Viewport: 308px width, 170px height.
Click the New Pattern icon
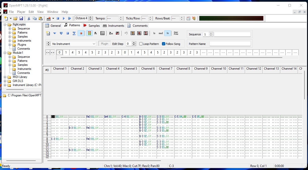48,33
